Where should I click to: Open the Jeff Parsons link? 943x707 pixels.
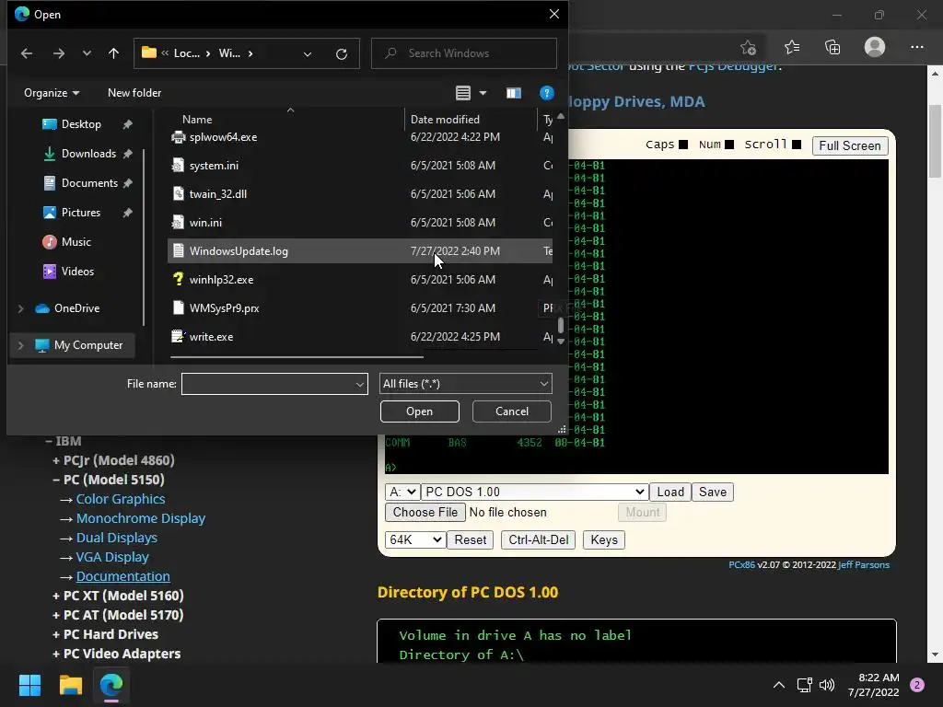click(x=864, y=565)
